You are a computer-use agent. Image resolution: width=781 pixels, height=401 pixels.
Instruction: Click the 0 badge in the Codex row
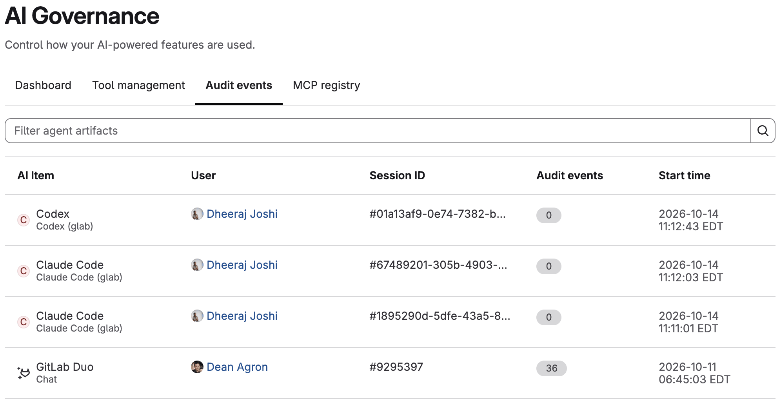[549, 215]
